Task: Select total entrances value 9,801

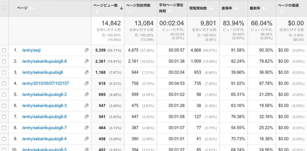Action: [208, 23]
